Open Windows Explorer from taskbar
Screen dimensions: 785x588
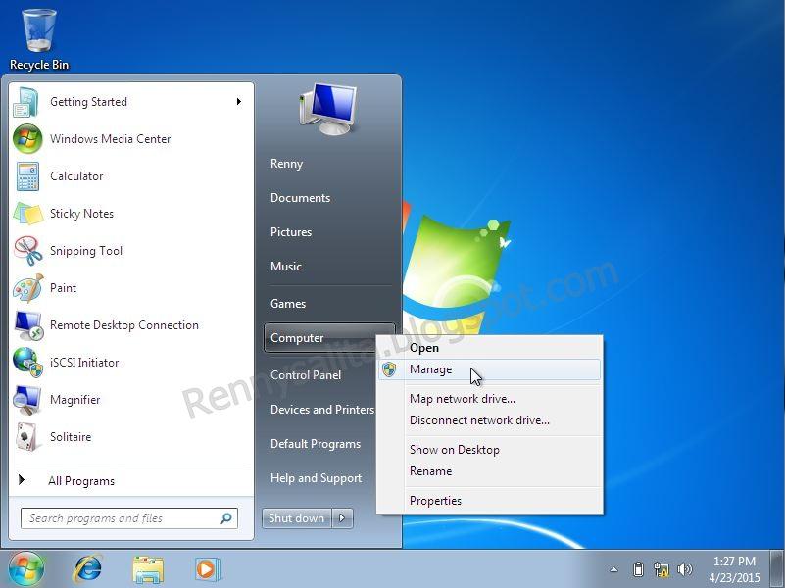[x=148, y=569]
